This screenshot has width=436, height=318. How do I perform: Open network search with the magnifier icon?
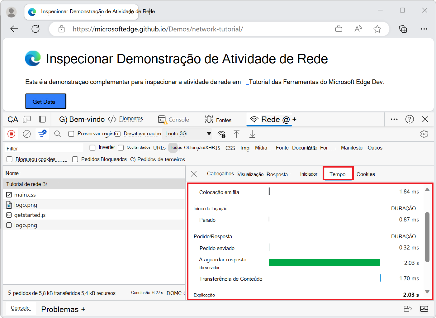[x=57, y=134]
